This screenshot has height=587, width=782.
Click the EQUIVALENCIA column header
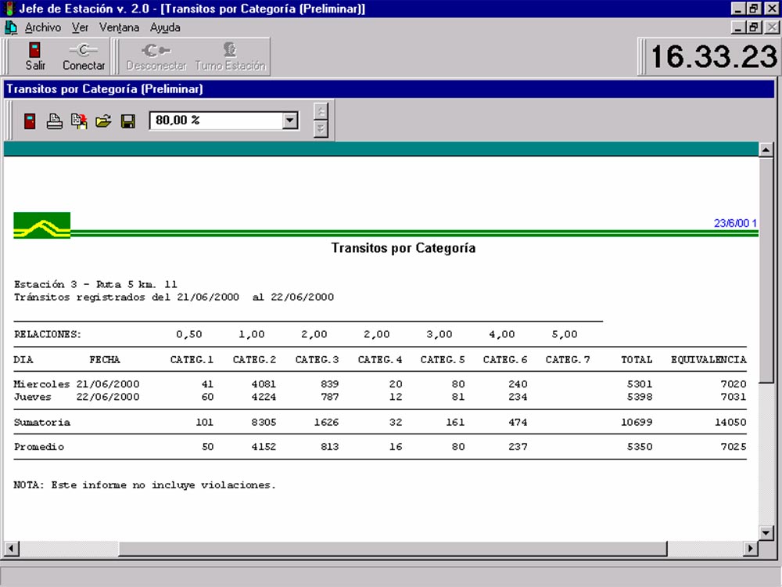pos(708,360)
